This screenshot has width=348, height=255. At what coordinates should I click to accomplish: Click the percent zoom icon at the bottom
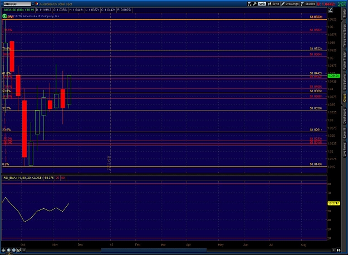pos(19,250)
